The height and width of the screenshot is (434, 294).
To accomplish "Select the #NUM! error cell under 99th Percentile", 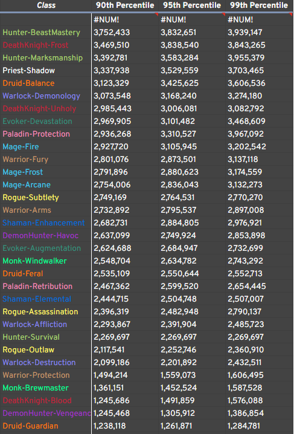I will click(x=259, y=20).
